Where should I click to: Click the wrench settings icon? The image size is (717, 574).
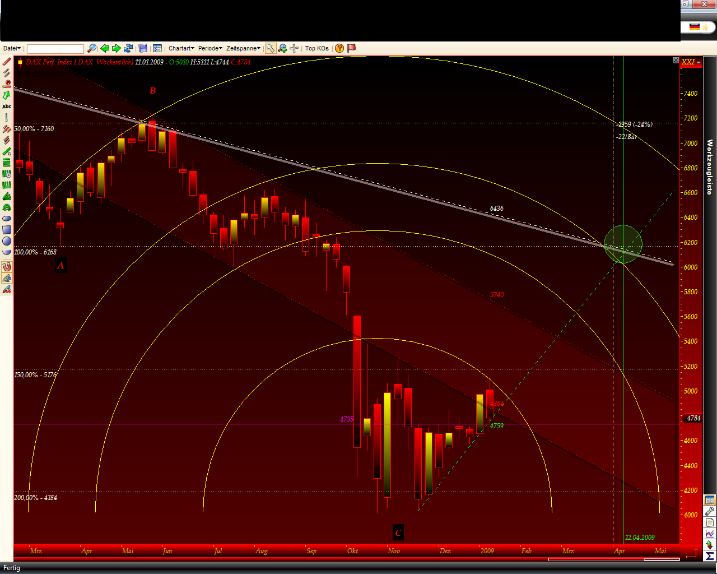(710, 511)
